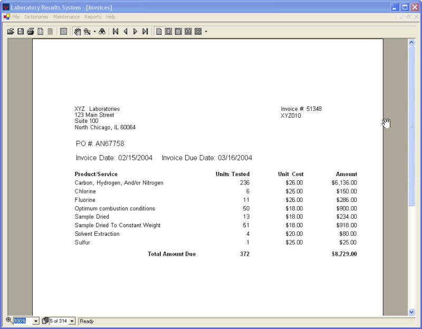Jump to the last page
This screenshot has width=422, height=329.
(145, 32)
